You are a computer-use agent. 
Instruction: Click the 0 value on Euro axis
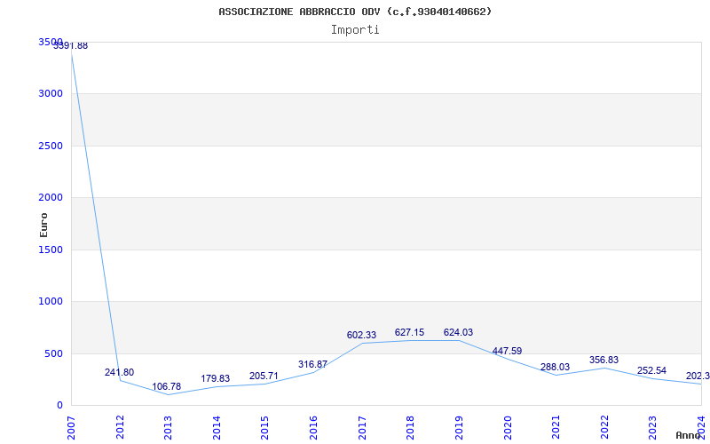click(59, 405)
